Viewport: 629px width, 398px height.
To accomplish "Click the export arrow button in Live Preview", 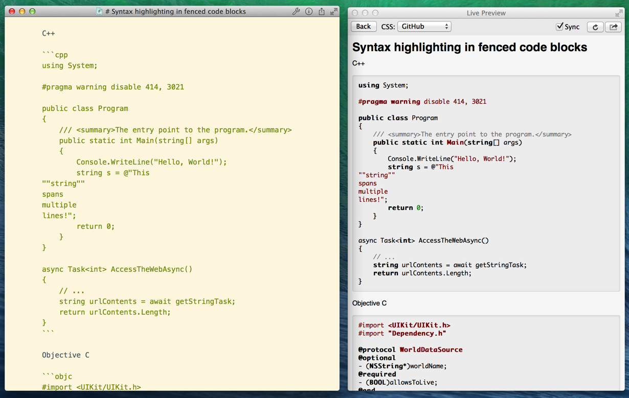I will click(614, 27).
